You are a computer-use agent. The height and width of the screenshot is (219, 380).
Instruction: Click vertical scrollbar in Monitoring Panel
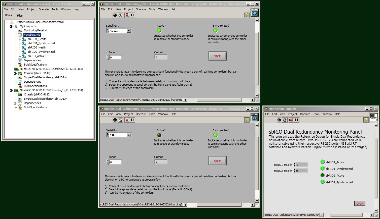[376, 168]
